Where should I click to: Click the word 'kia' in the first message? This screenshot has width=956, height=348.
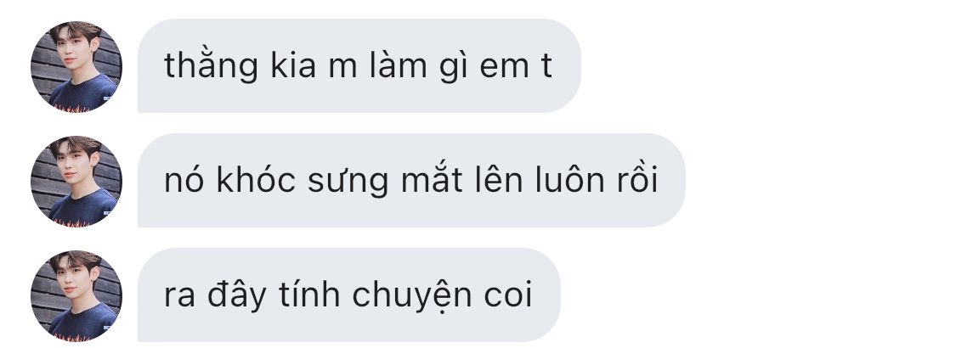point(293,65)
